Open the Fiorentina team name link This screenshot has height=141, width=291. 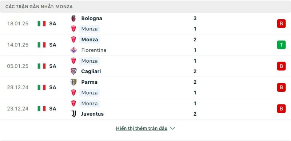[x=94, y=50]
